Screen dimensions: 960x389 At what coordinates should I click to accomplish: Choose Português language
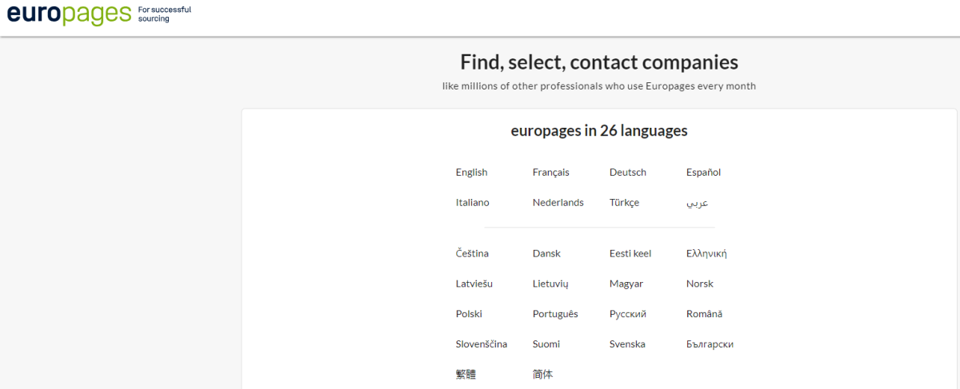point(555,315)
